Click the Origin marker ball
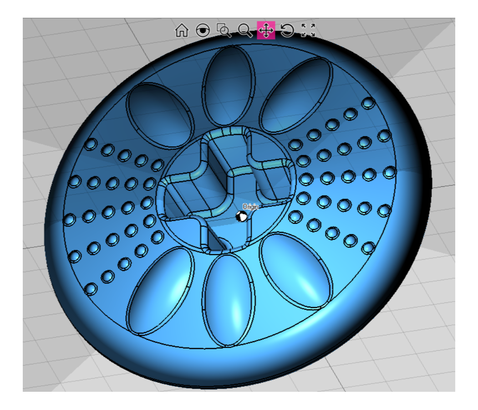This screenshot has height=410, width=478. (242, 217)
